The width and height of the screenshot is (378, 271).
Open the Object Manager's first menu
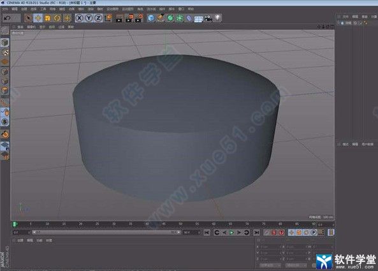tap(345, 17)
